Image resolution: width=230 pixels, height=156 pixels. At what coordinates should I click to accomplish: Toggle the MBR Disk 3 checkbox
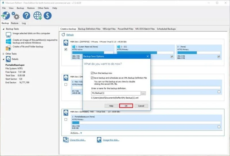pos(66,119)
